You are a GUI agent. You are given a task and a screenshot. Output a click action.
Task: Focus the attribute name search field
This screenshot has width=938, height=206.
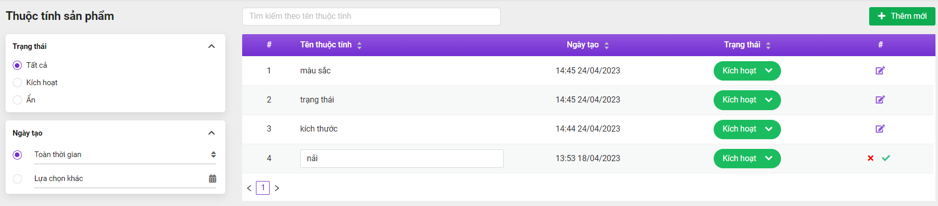coord(371,16)
